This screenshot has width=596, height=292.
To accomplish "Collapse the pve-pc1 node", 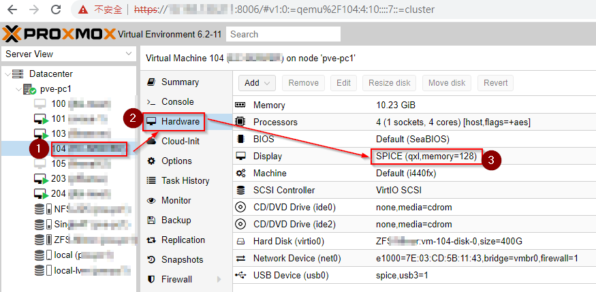I will click(x=18, y=89).
